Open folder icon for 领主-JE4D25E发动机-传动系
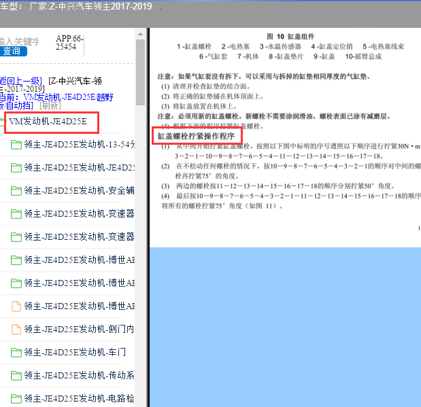 16,375
